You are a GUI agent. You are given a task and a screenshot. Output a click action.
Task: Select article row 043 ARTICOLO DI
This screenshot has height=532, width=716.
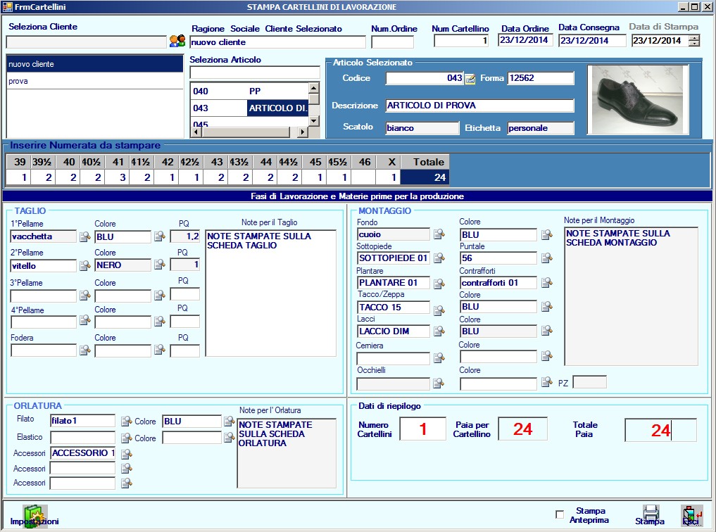tap(250, 108)
